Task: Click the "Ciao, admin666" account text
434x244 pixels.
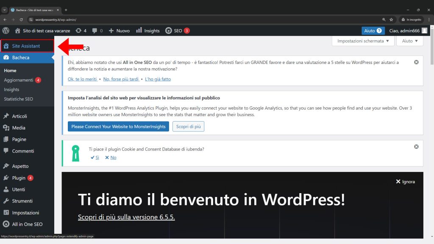Action: click(404, 30)
